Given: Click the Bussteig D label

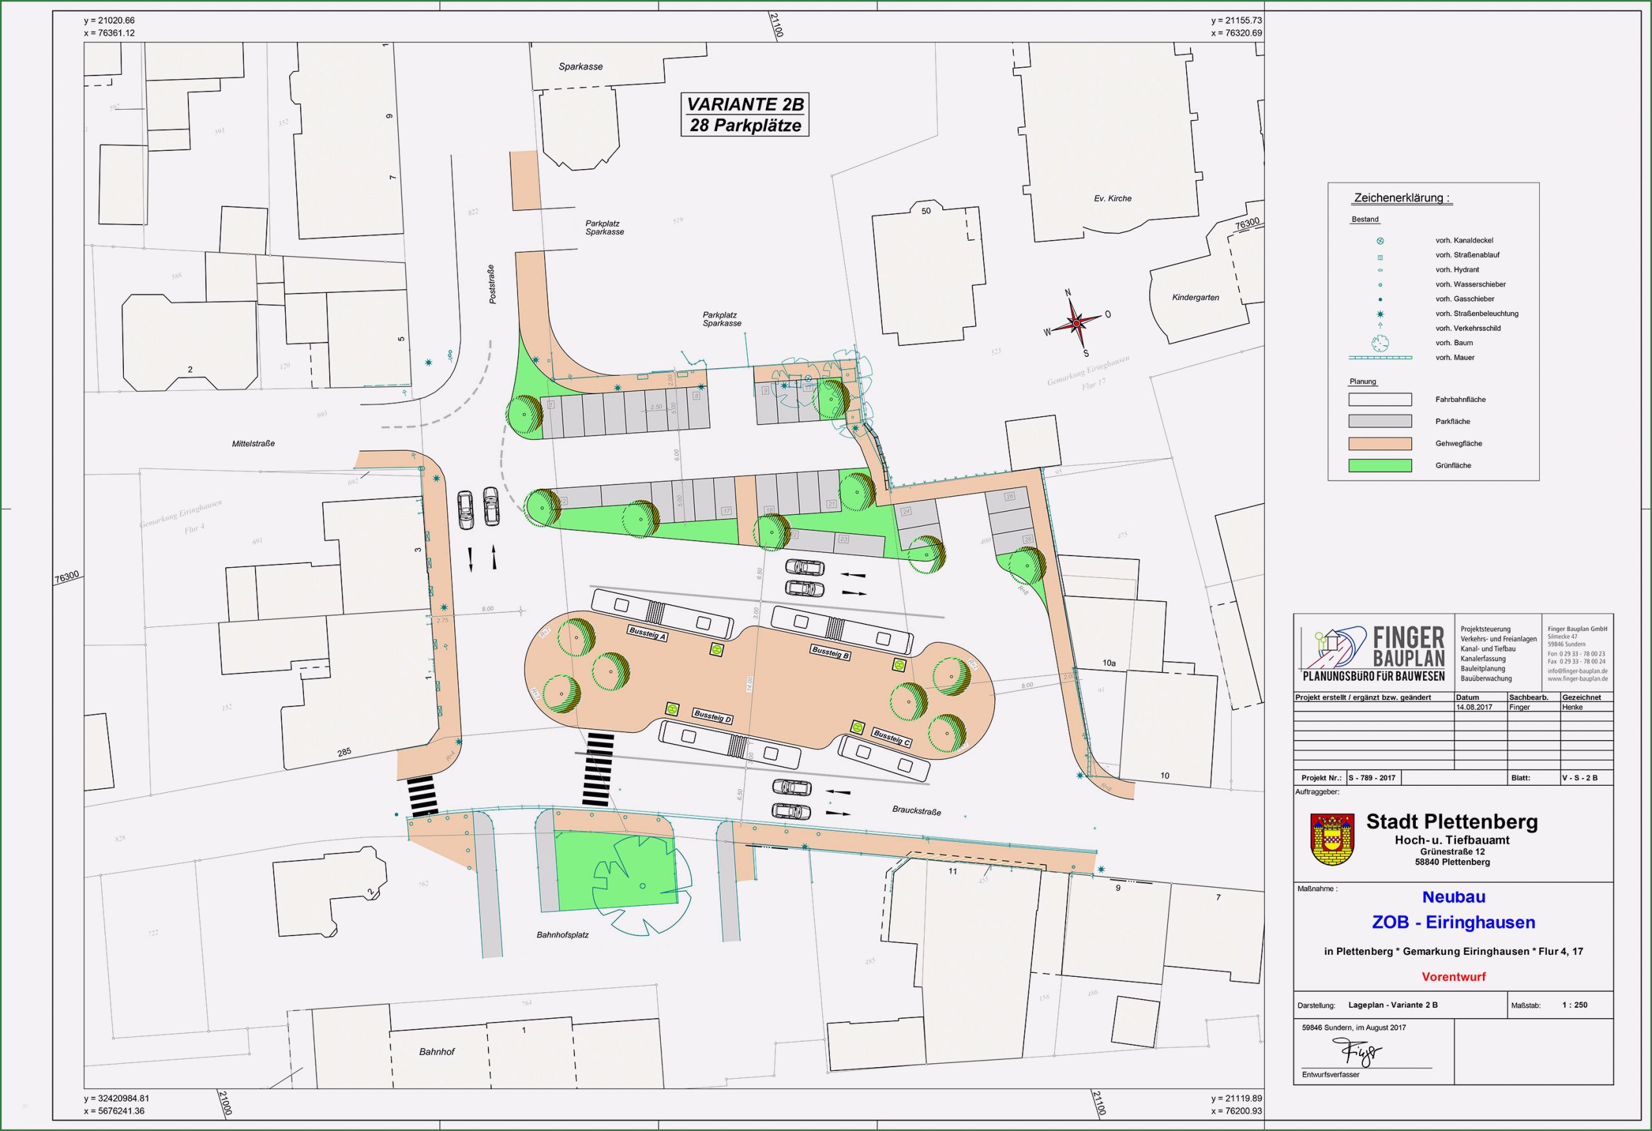Looking at the screenshot, I should tap(712, 716).
